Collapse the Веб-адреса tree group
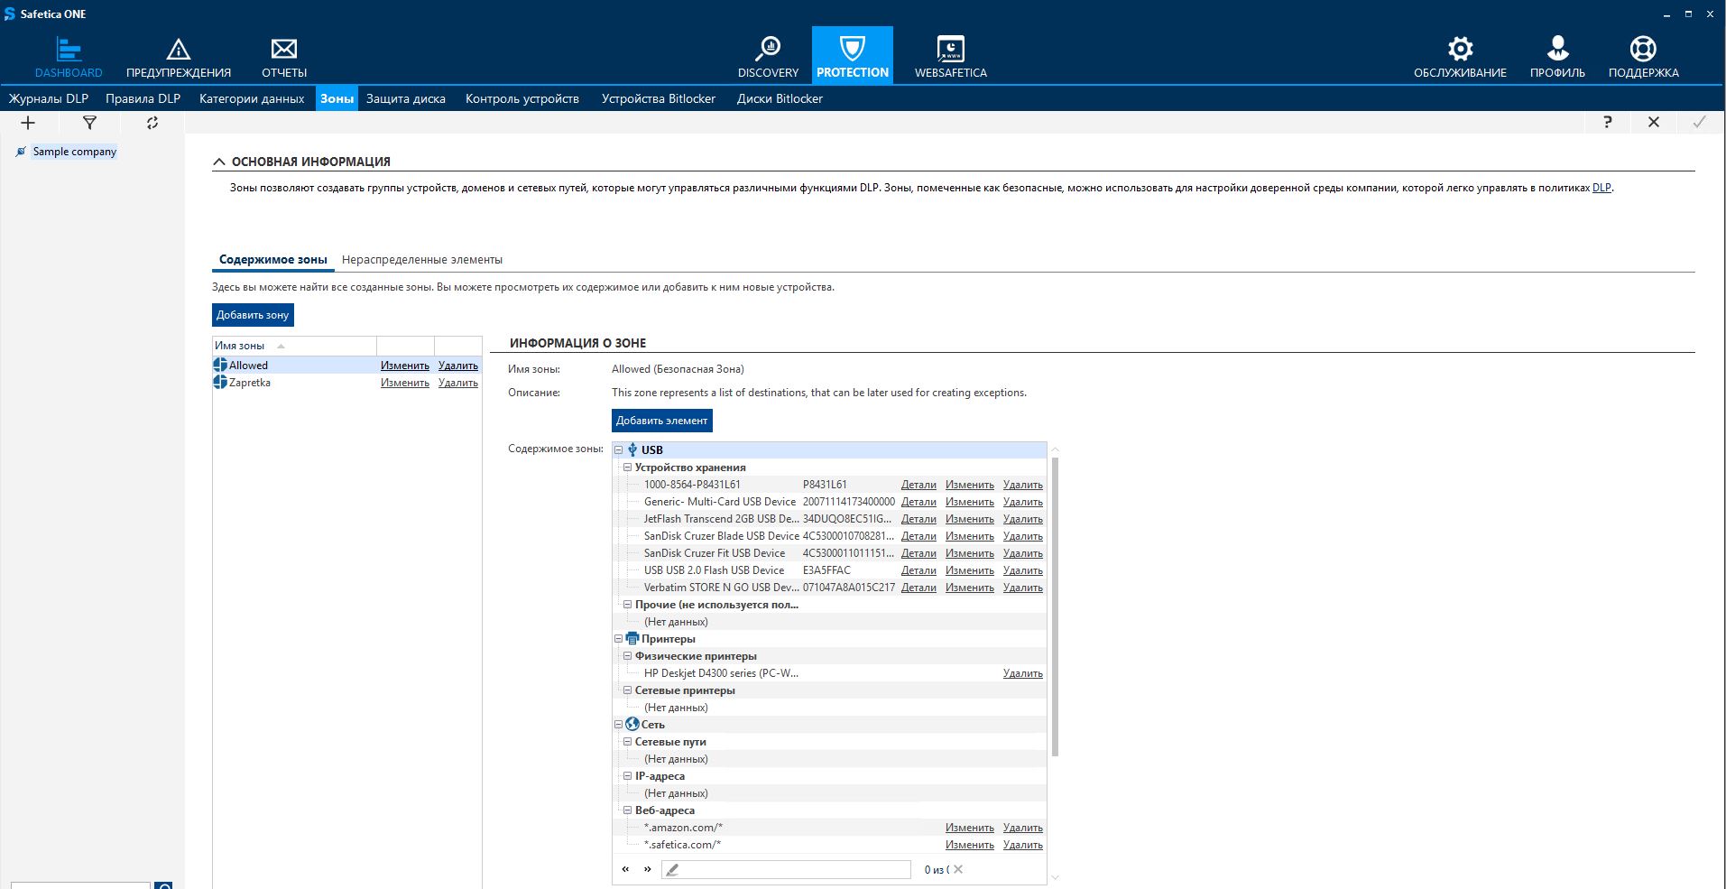 pyautogui.click(x=627, y=810)
